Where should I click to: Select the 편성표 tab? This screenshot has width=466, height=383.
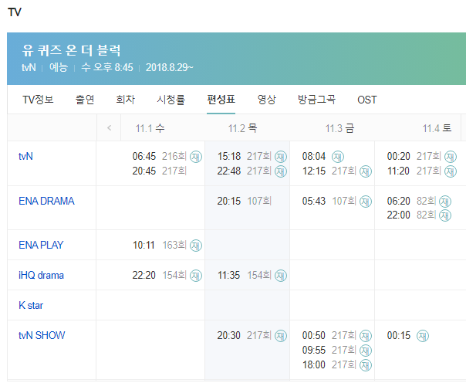[221, 100]
